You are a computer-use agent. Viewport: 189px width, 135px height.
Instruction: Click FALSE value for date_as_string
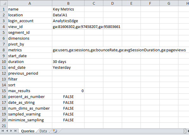coord(68,102)
